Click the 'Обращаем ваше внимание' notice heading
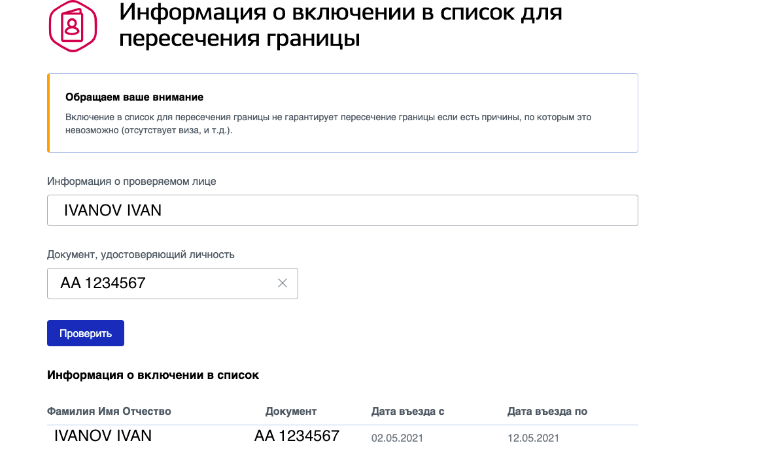Screen dimensions: 758x473 (135, 97)
